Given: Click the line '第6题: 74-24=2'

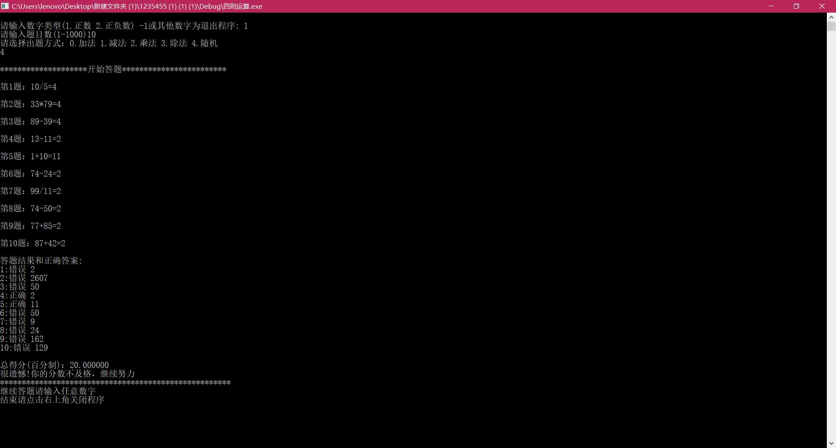Looking at the screenshot, I should coord(30,174).
